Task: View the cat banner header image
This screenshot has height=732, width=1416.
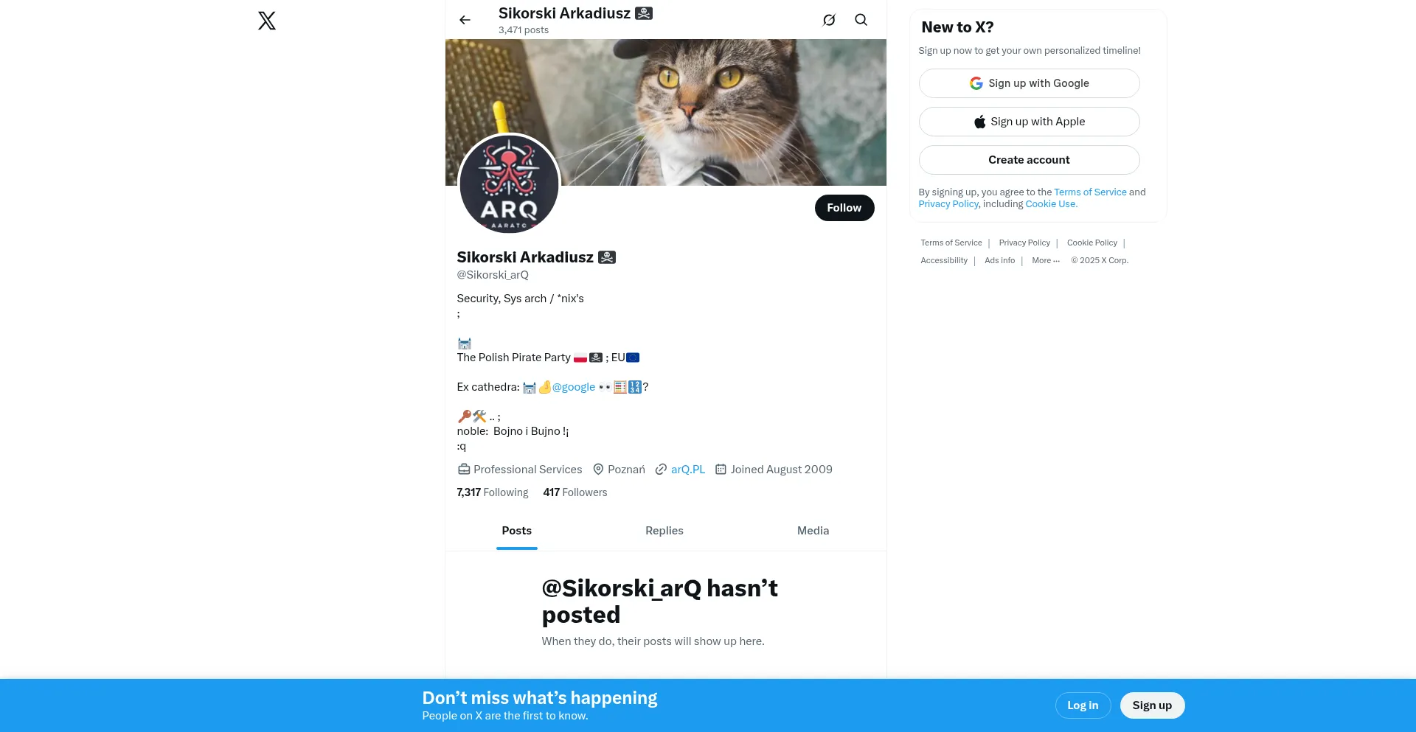Action: (x=665, y=112)
